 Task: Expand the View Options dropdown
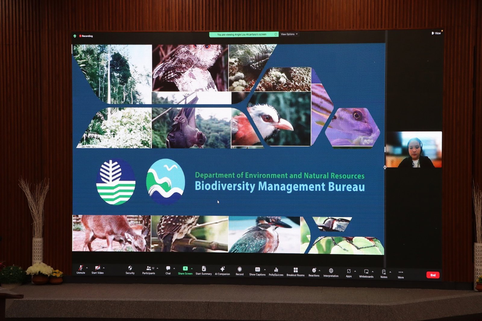pyautogui.click(x=289, y=34)
